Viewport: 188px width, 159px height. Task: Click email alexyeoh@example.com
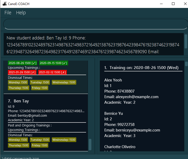131,97
